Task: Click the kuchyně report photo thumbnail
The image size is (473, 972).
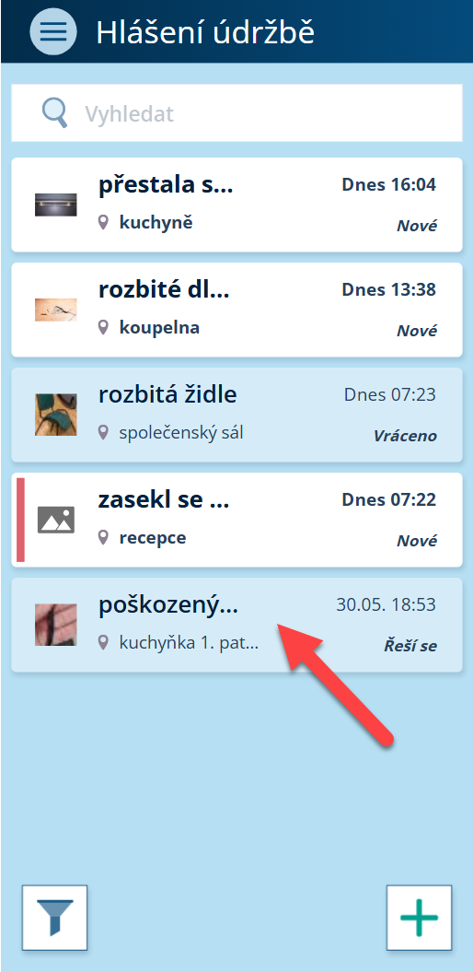Action: click(56, 205)
